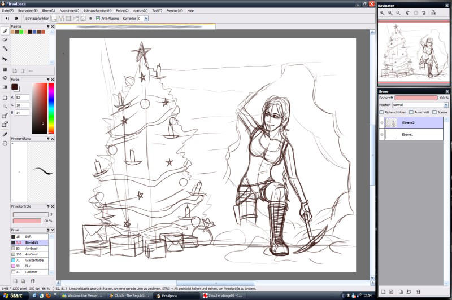This screenshot has height=300, width=452.
Task: Rotate canvas right in Navigator
Action: (x=424, y=13)
